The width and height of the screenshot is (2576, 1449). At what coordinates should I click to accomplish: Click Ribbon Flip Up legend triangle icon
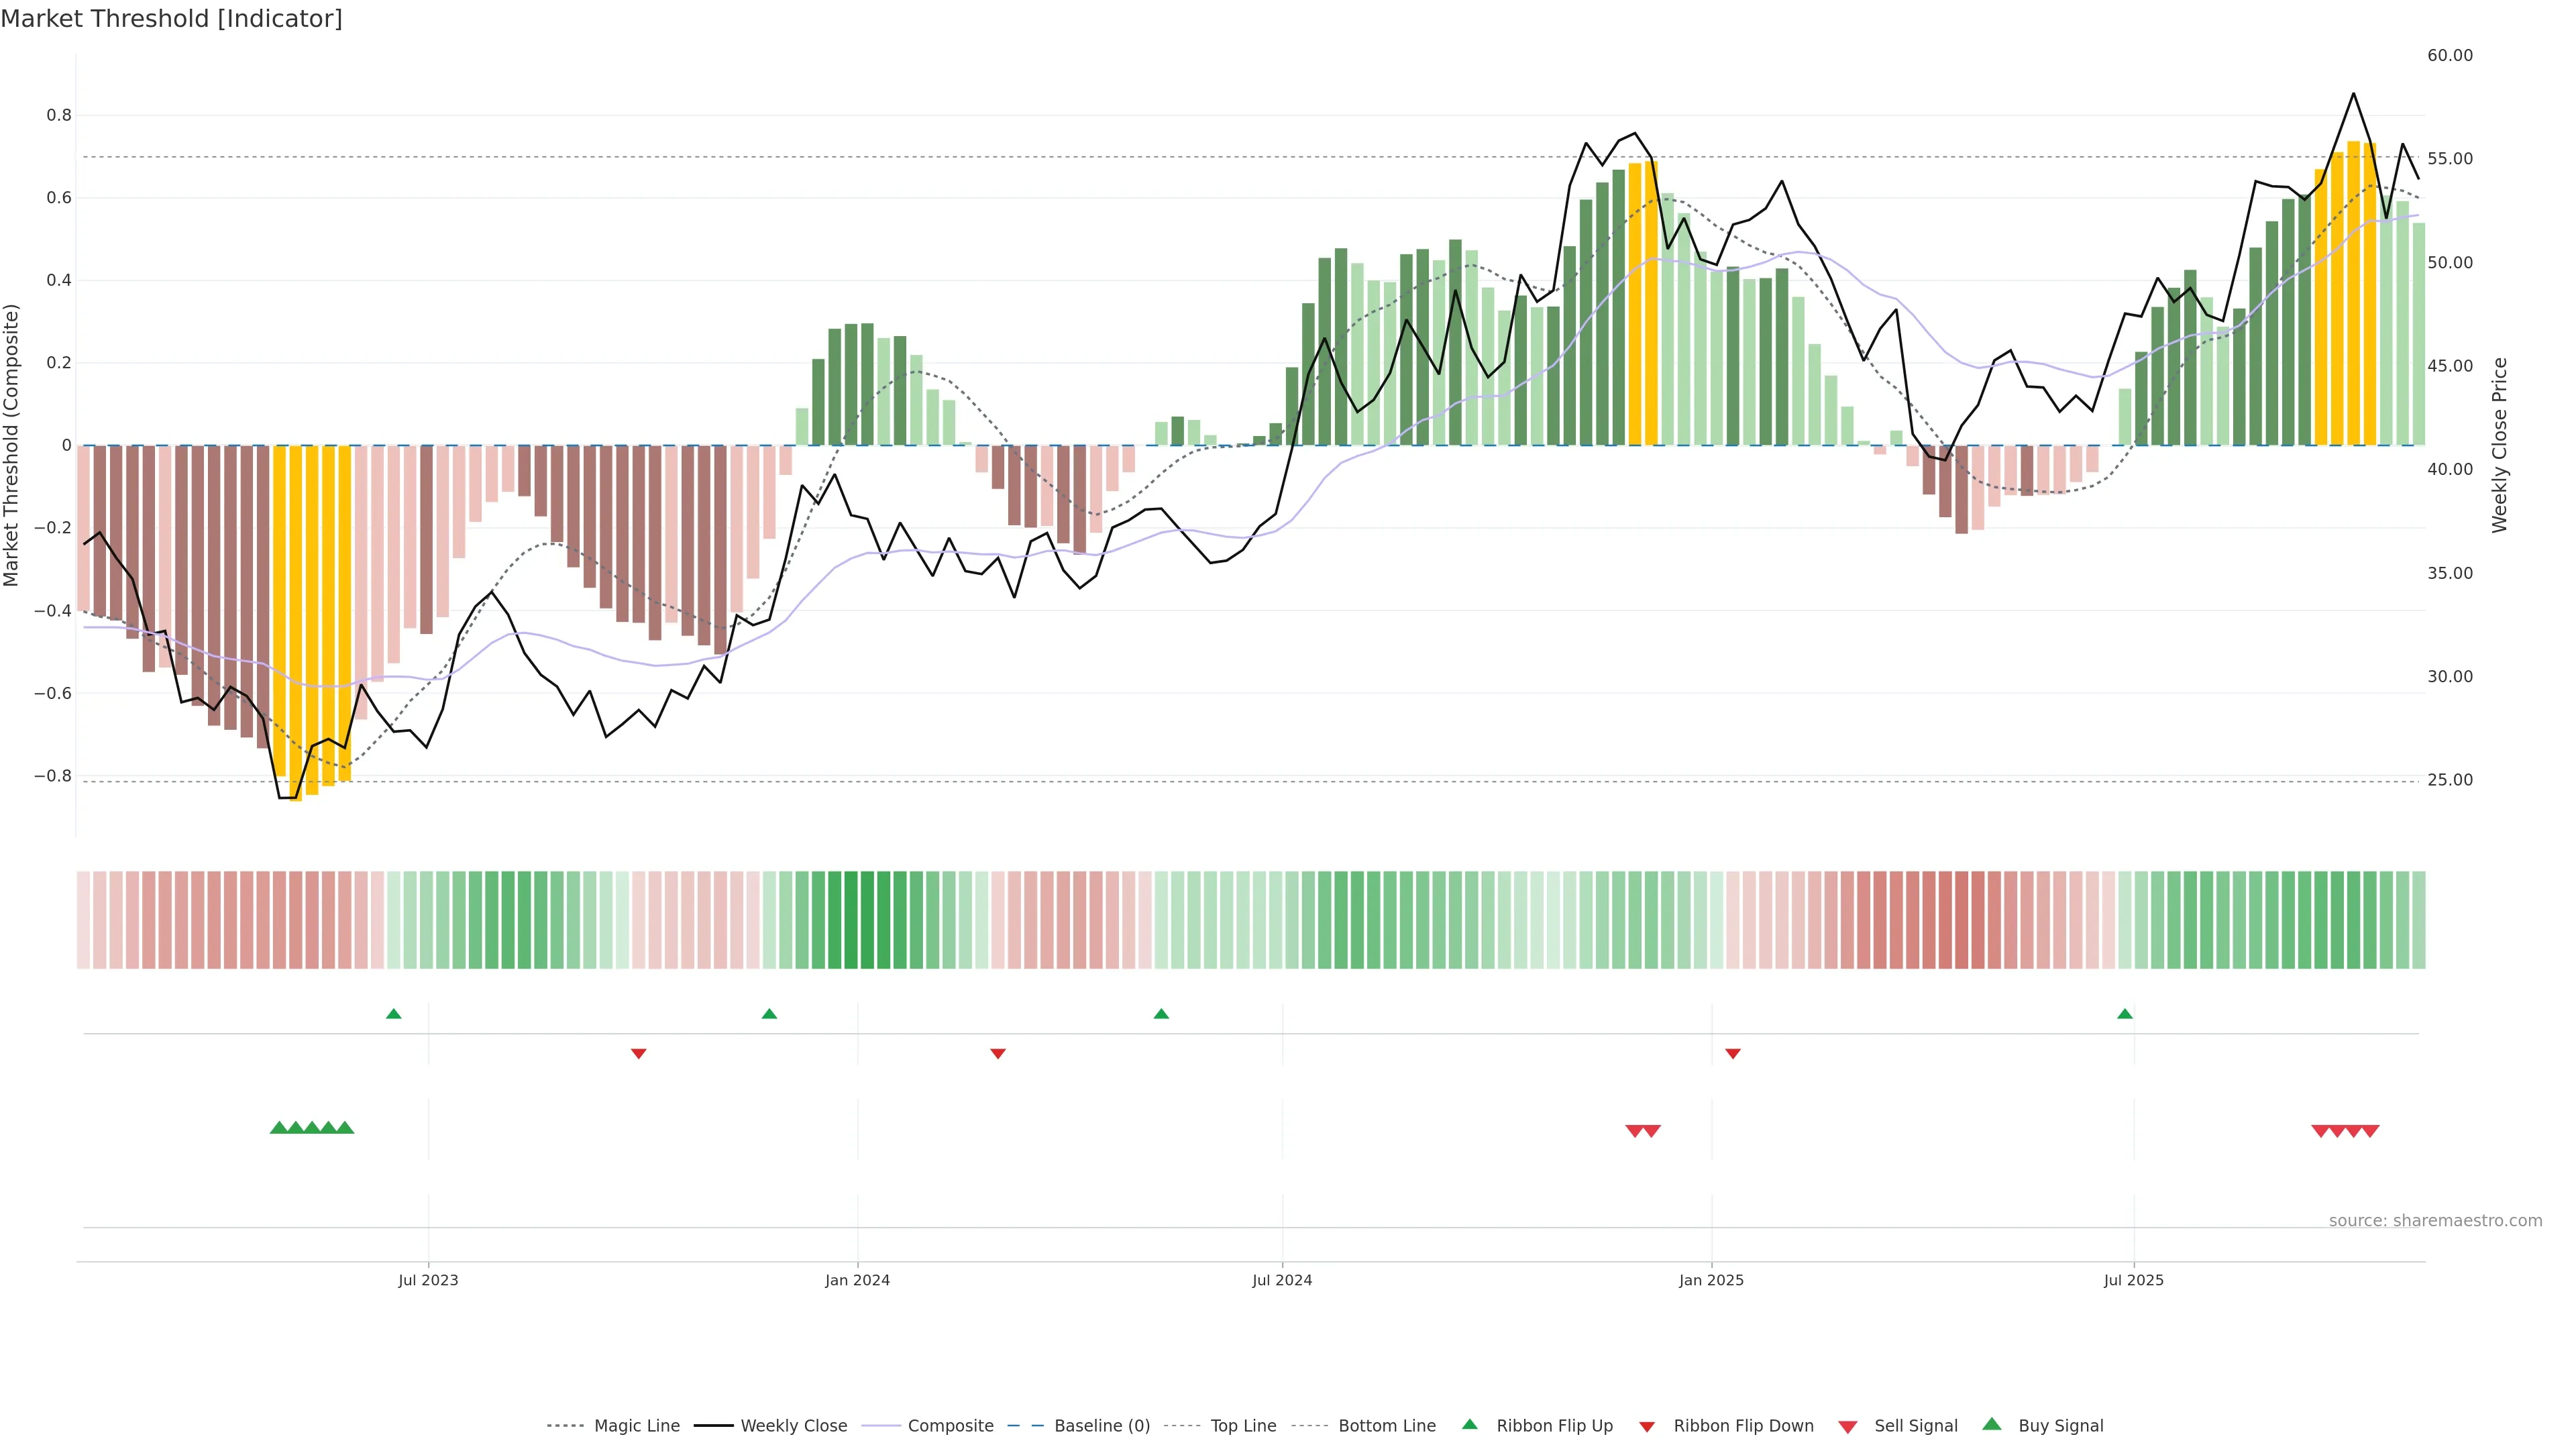(x=1469, y=1424)
